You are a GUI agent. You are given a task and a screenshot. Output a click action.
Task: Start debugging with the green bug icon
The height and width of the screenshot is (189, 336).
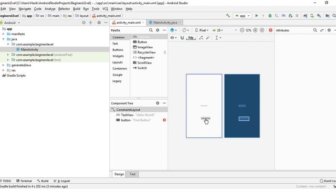pos(270,16)
